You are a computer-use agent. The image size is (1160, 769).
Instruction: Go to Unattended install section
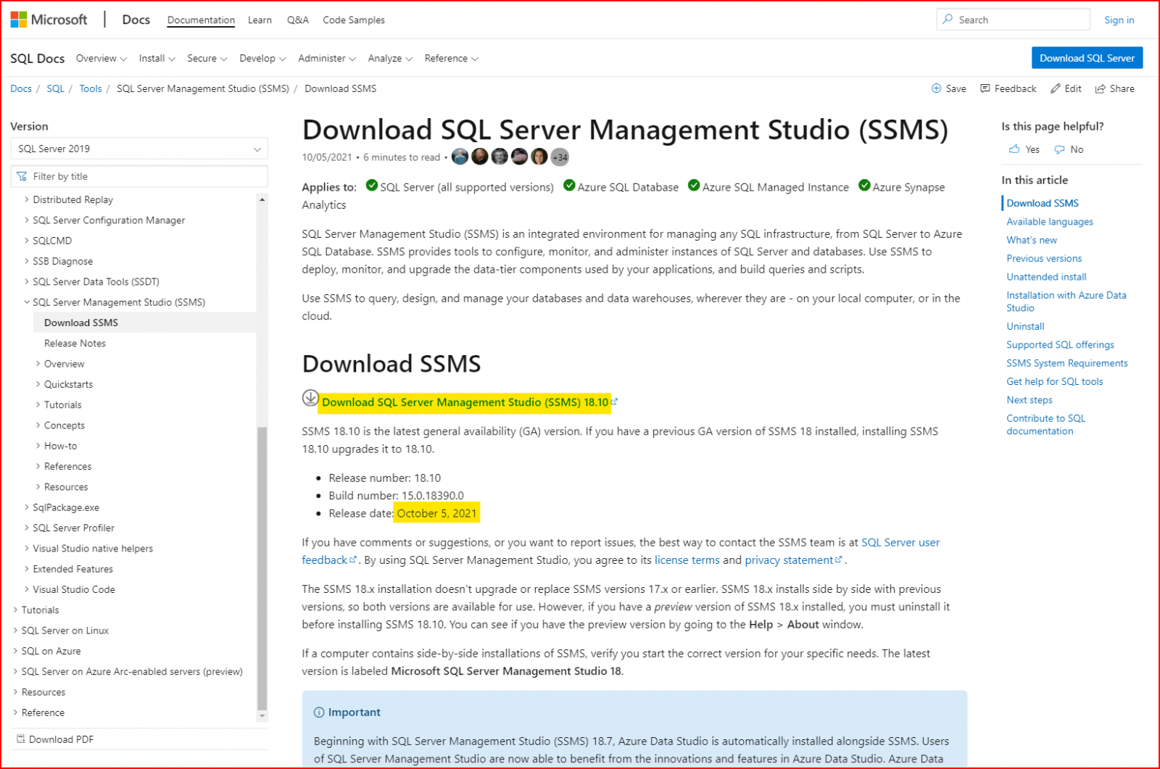(1046, 277)
